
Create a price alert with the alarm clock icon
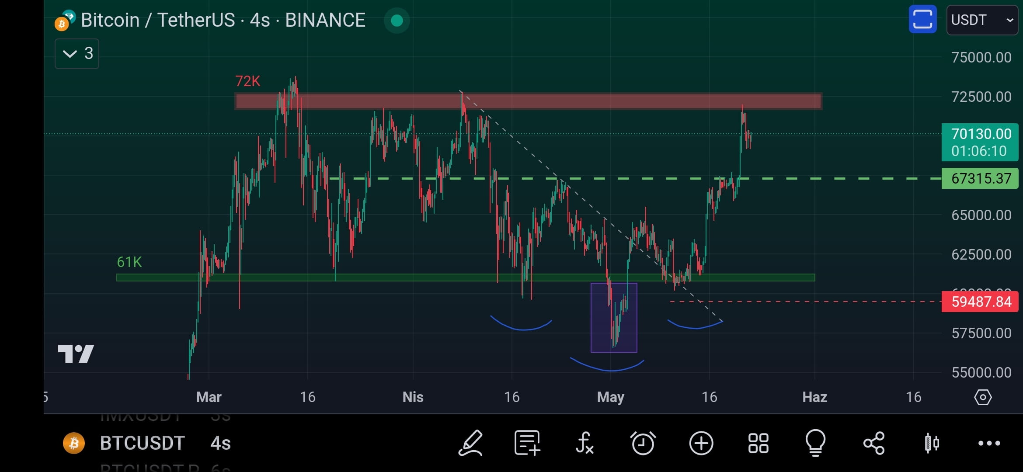click(643, 443)
